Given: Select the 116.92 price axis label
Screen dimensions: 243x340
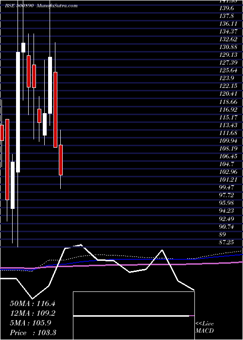Looking at the screenshot, I should pyautogui.click(x=228, y=109).
